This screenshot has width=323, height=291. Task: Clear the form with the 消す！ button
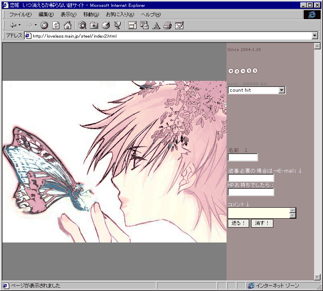(262, 223)
